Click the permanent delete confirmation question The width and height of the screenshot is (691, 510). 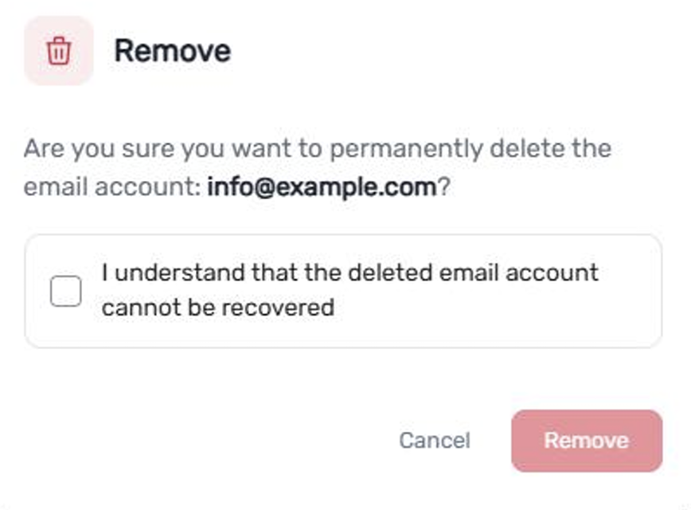pos(318,167)
